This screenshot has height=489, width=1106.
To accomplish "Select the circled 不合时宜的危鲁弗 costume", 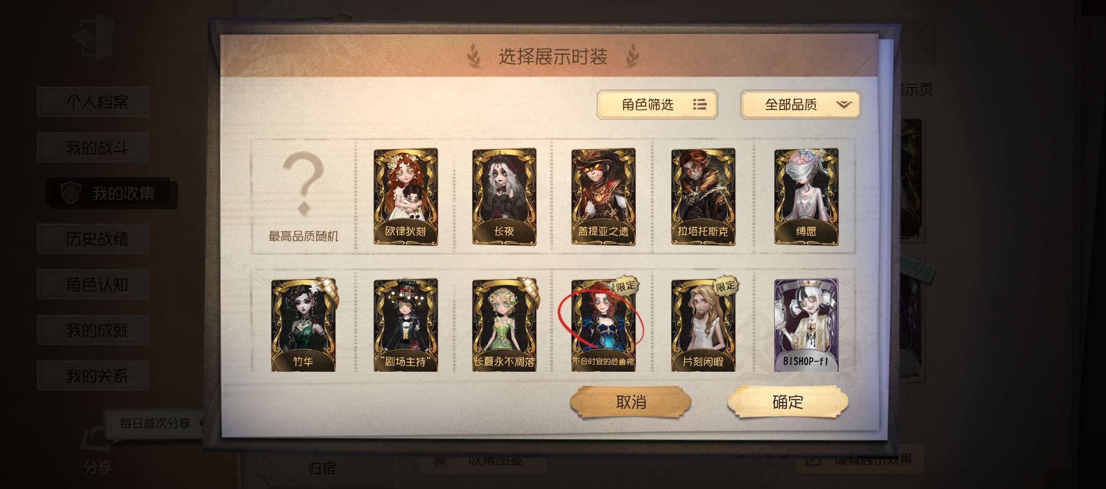I will [603, 325].
